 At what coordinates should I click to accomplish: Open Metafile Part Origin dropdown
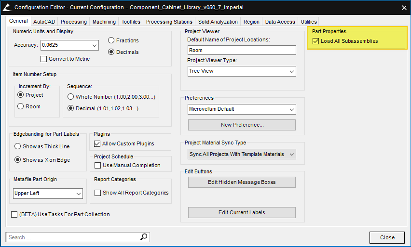coord(79,194)
